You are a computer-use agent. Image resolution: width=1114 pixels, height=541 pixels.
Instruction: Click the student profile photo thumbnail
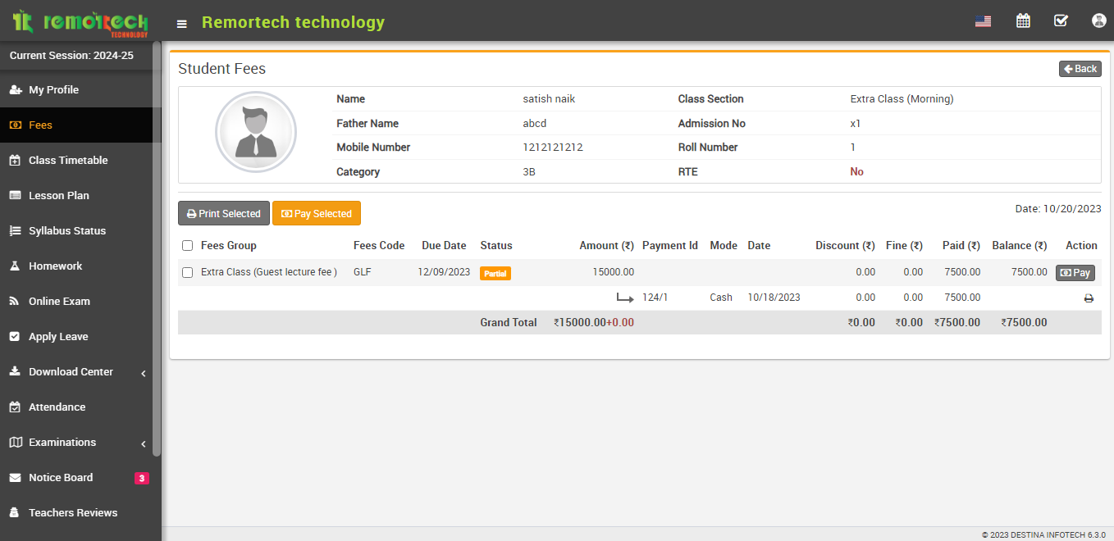pyautogui.click(x=256, y=131)
